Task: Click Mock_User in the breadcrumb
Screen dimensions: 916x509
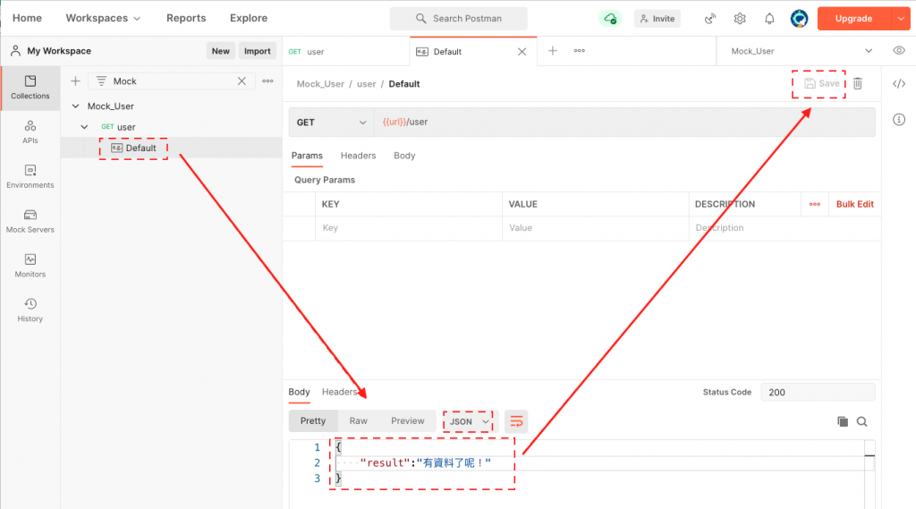Action: tap(320, 83)
